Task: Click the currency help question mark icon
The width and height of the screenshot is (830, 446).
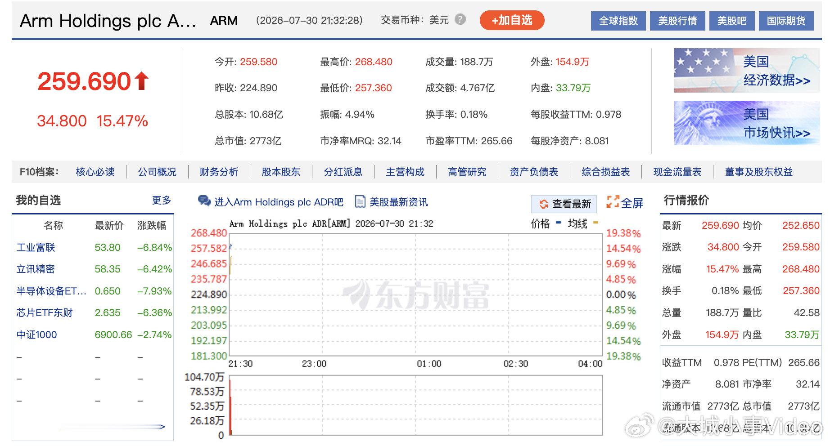Action: [x=460, y=19]
